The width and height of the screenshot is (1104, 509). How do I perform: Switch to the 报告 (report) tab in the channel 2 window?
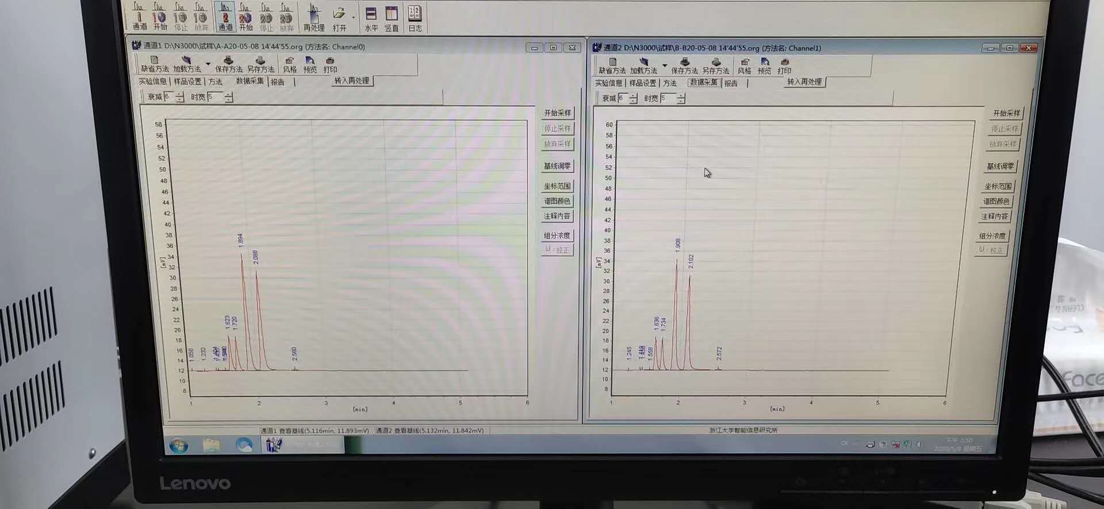(x=731, y=83)
